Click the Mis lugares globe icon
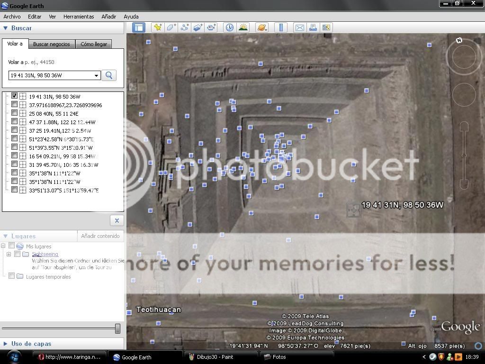 click(x=20, y=246)
